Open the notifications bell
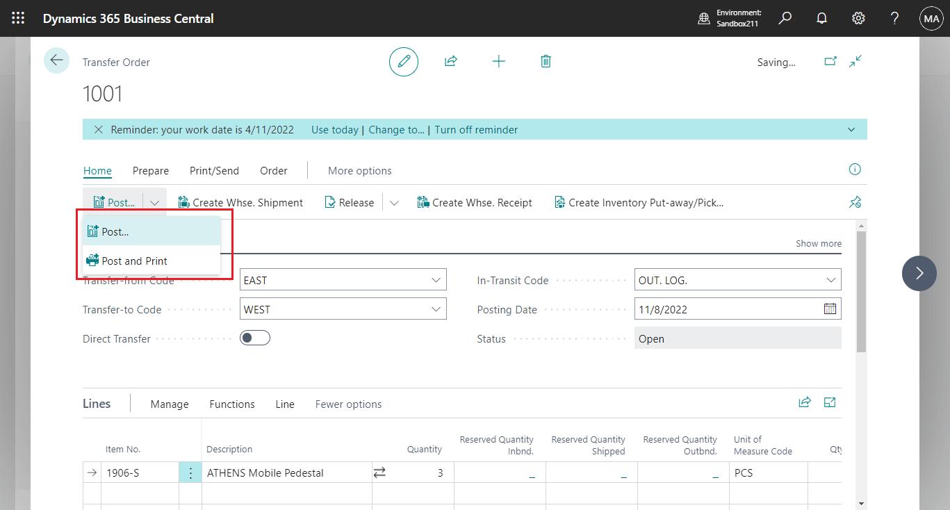950x510 pixels. coord(821,18)
